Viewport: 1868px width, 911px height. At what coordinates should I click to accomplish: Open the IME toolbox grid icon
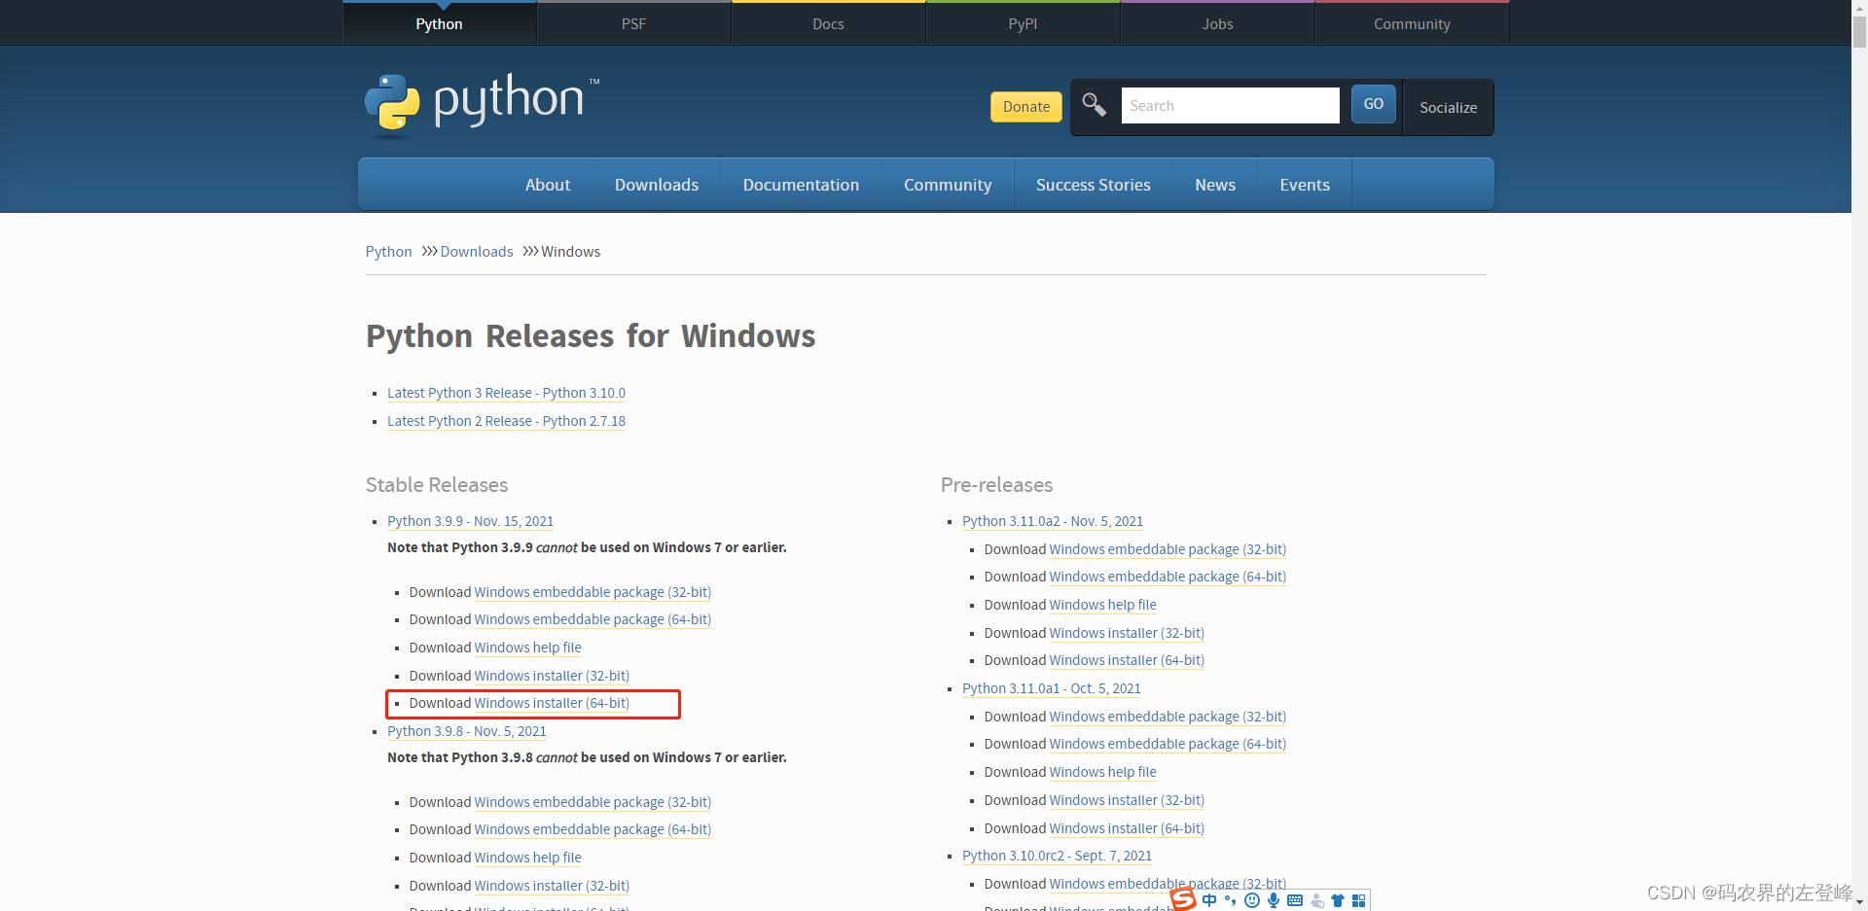point(1359,900)
